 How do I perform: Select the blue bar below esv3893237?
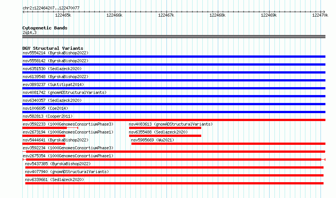pyautogui.click(x=174, y=88)
